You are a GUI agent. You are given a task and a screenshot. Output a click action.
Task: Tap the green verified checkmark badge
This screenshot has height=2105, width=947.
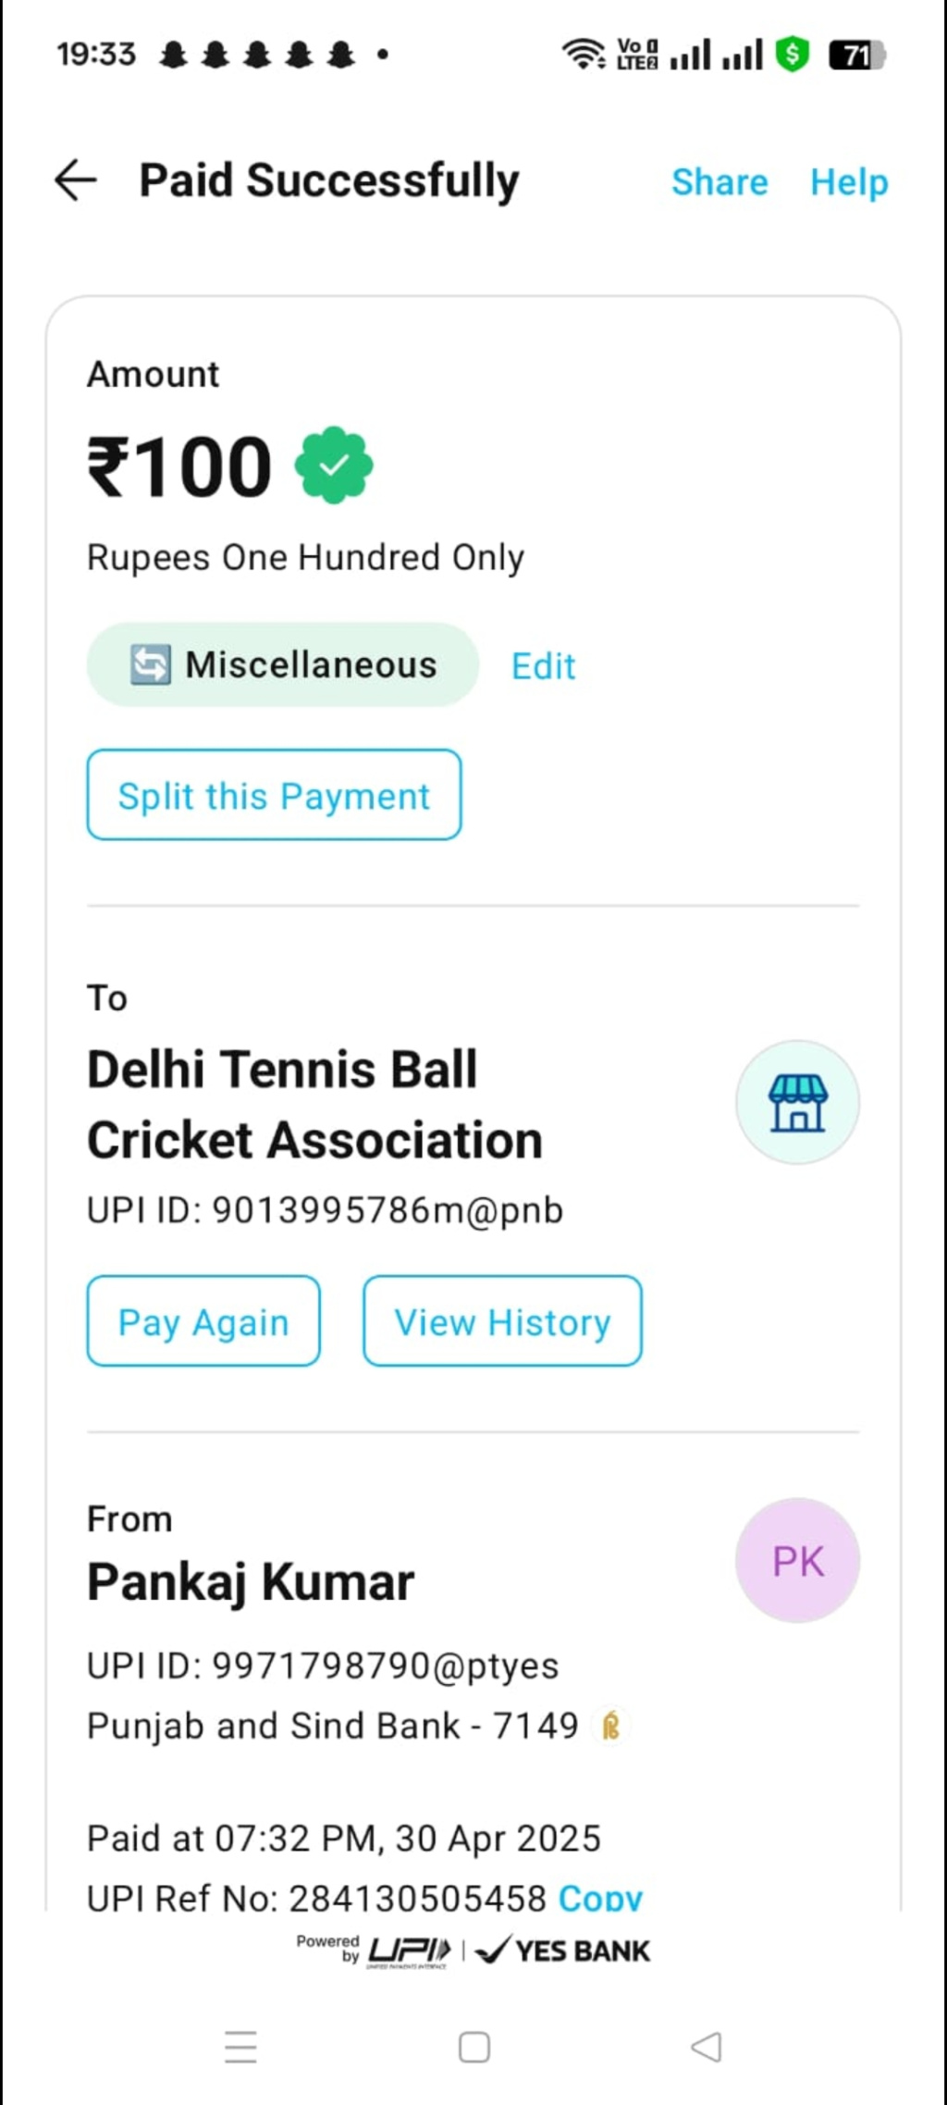pyautogui.click(x=334, y=465)
